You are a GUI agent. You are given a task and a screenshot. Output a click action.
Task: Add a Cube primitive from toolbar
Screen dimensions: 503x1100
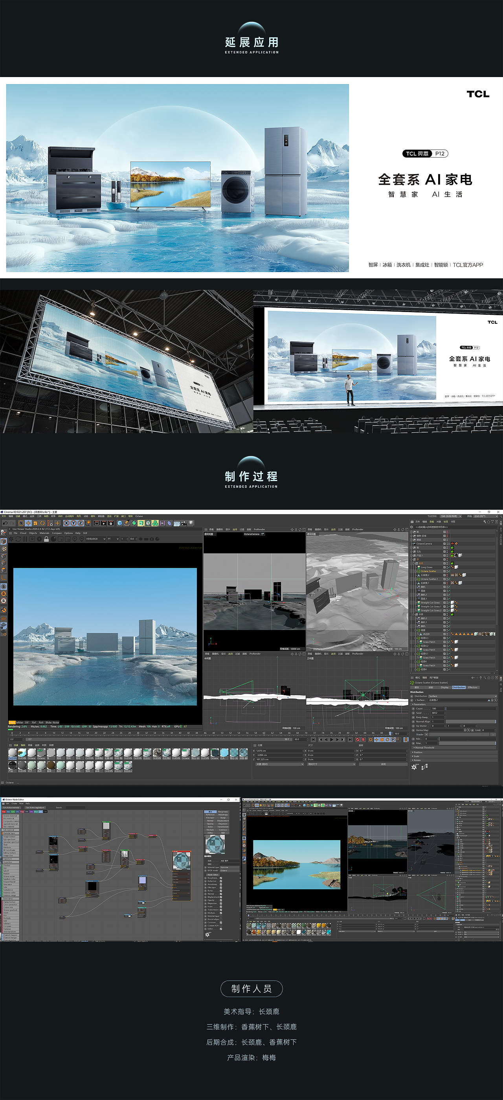pyautogui.click(x=119, y=523)
